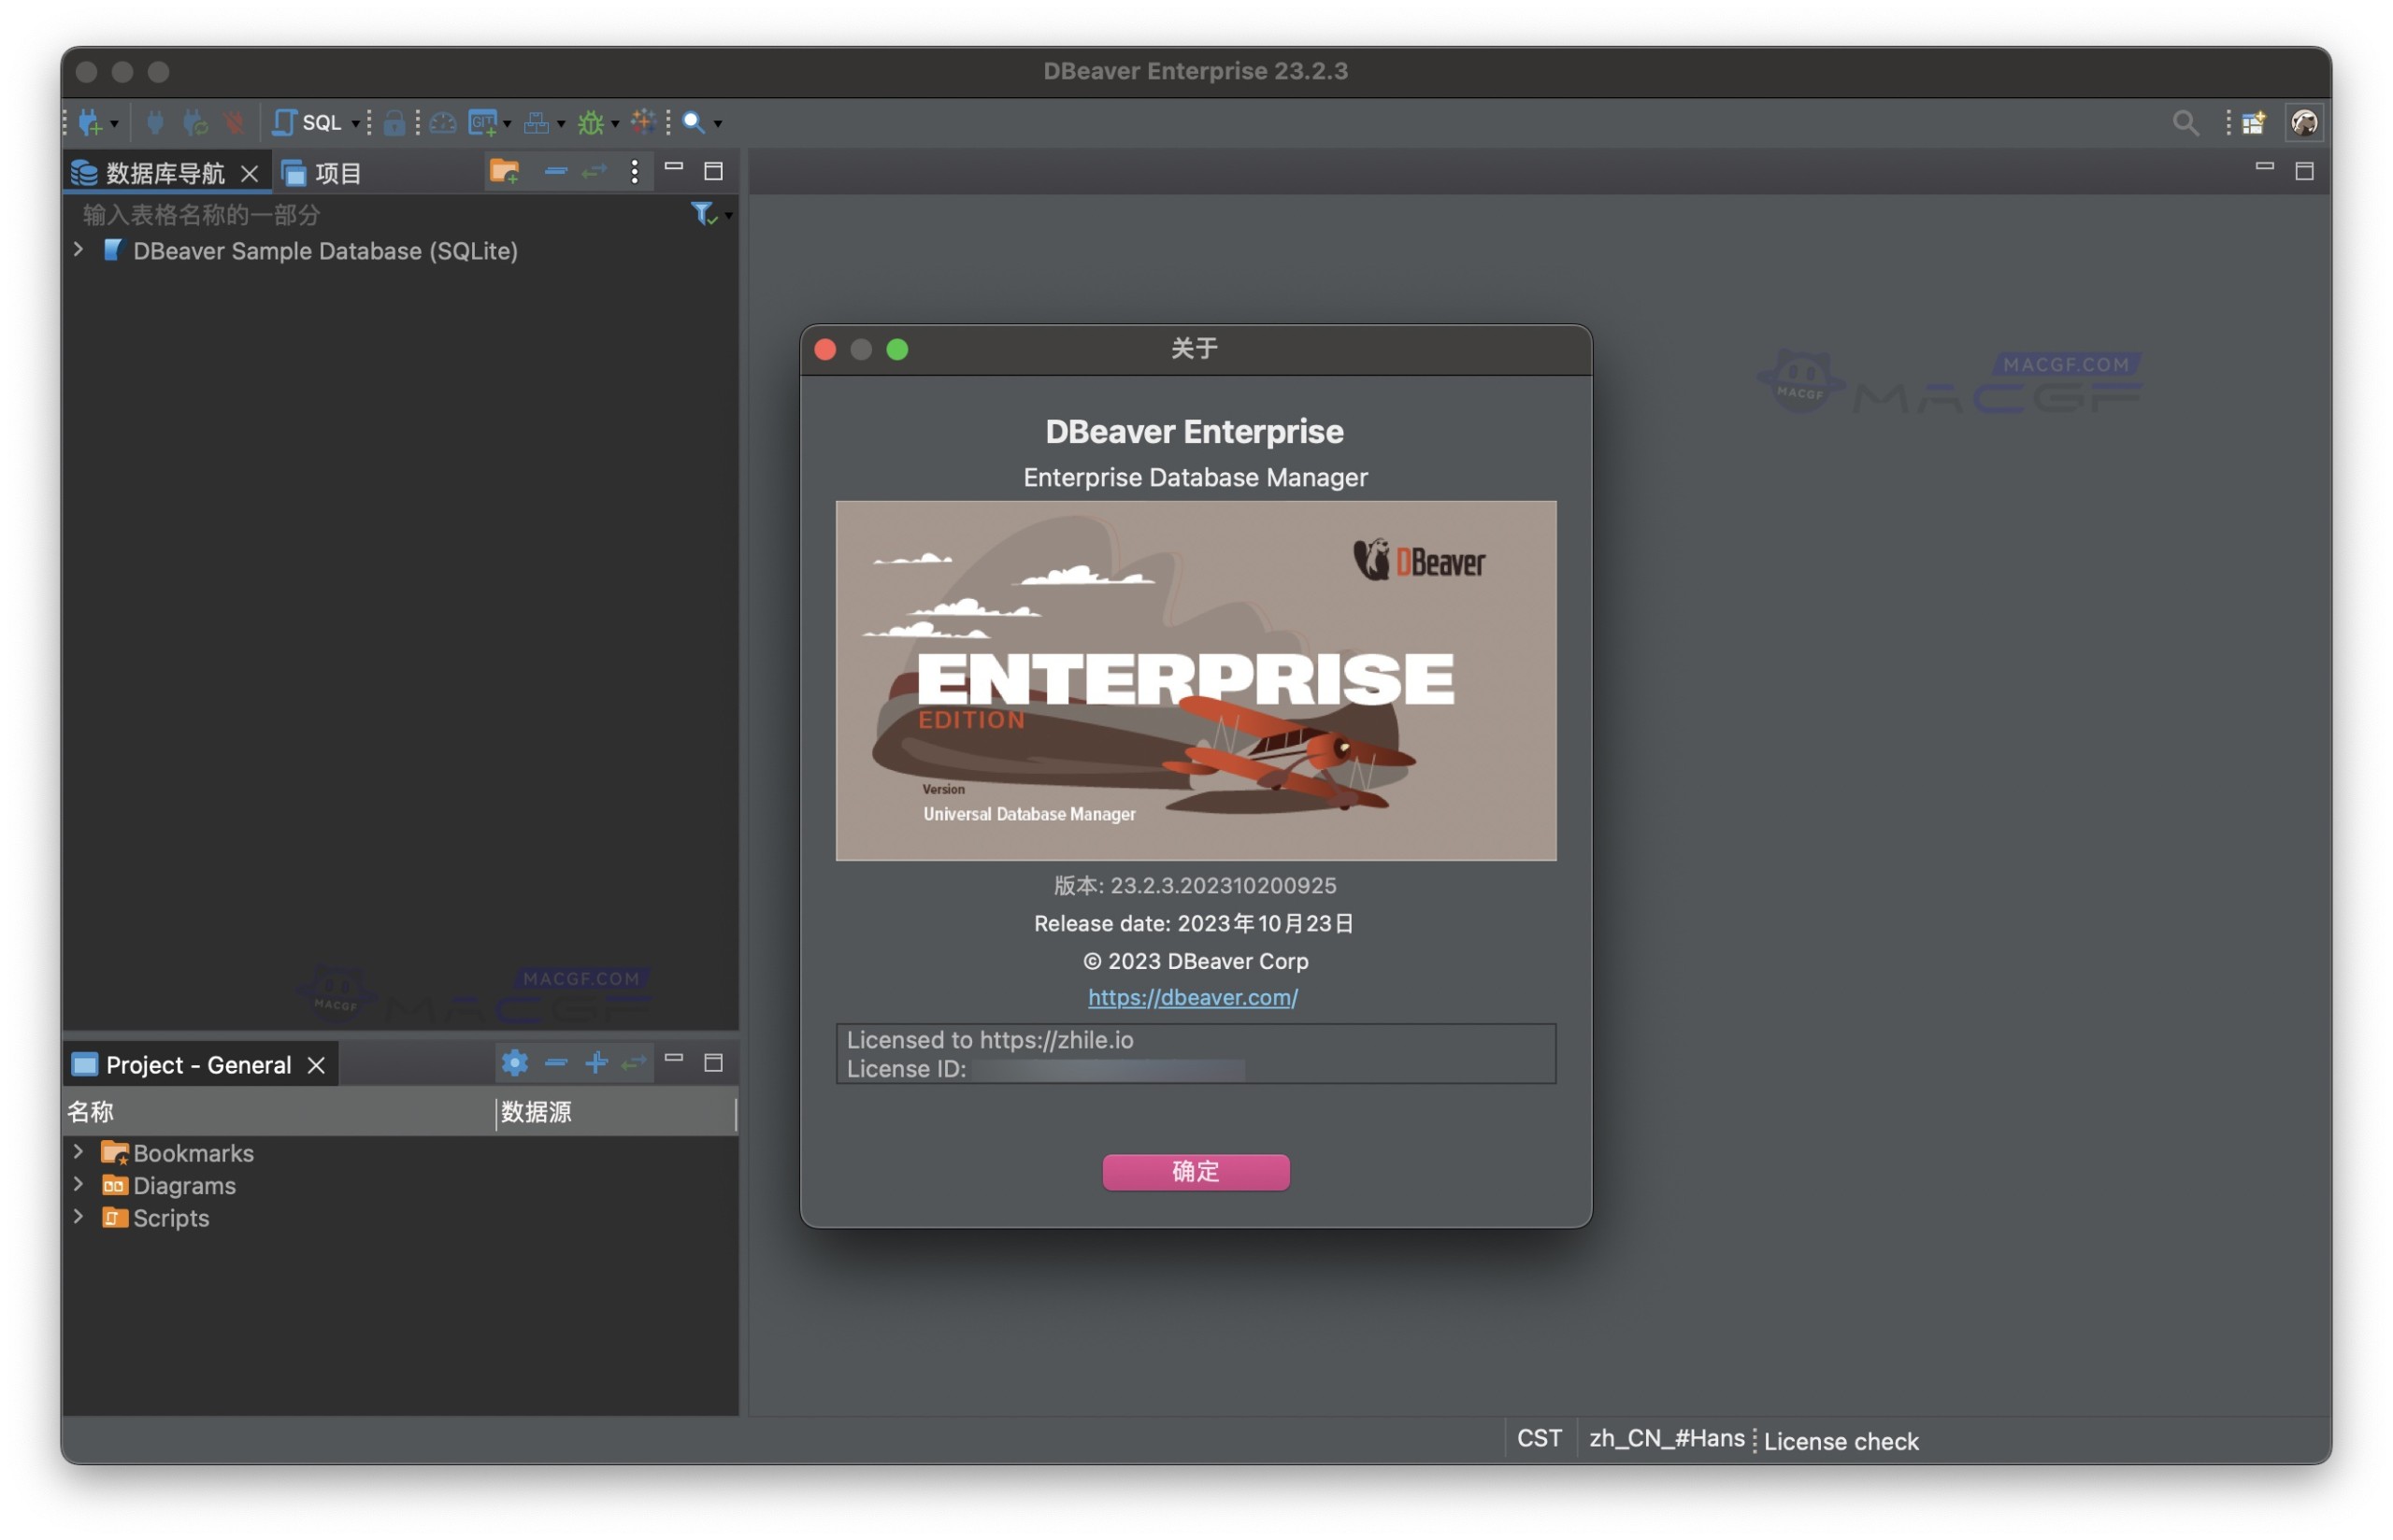Open the three-dot overflow menu in navigator
Image resolution: width=2393 pixels, height=1540 pixels.
634,171
